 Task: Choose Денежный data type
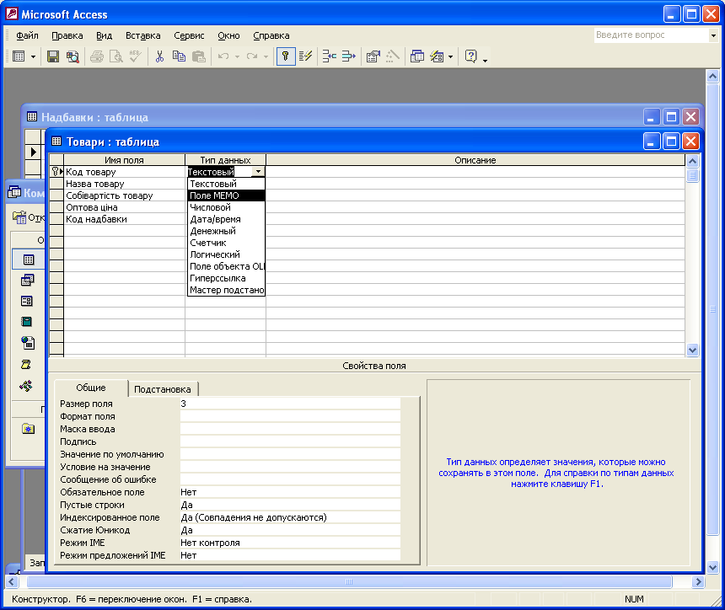tap(226, 231)
